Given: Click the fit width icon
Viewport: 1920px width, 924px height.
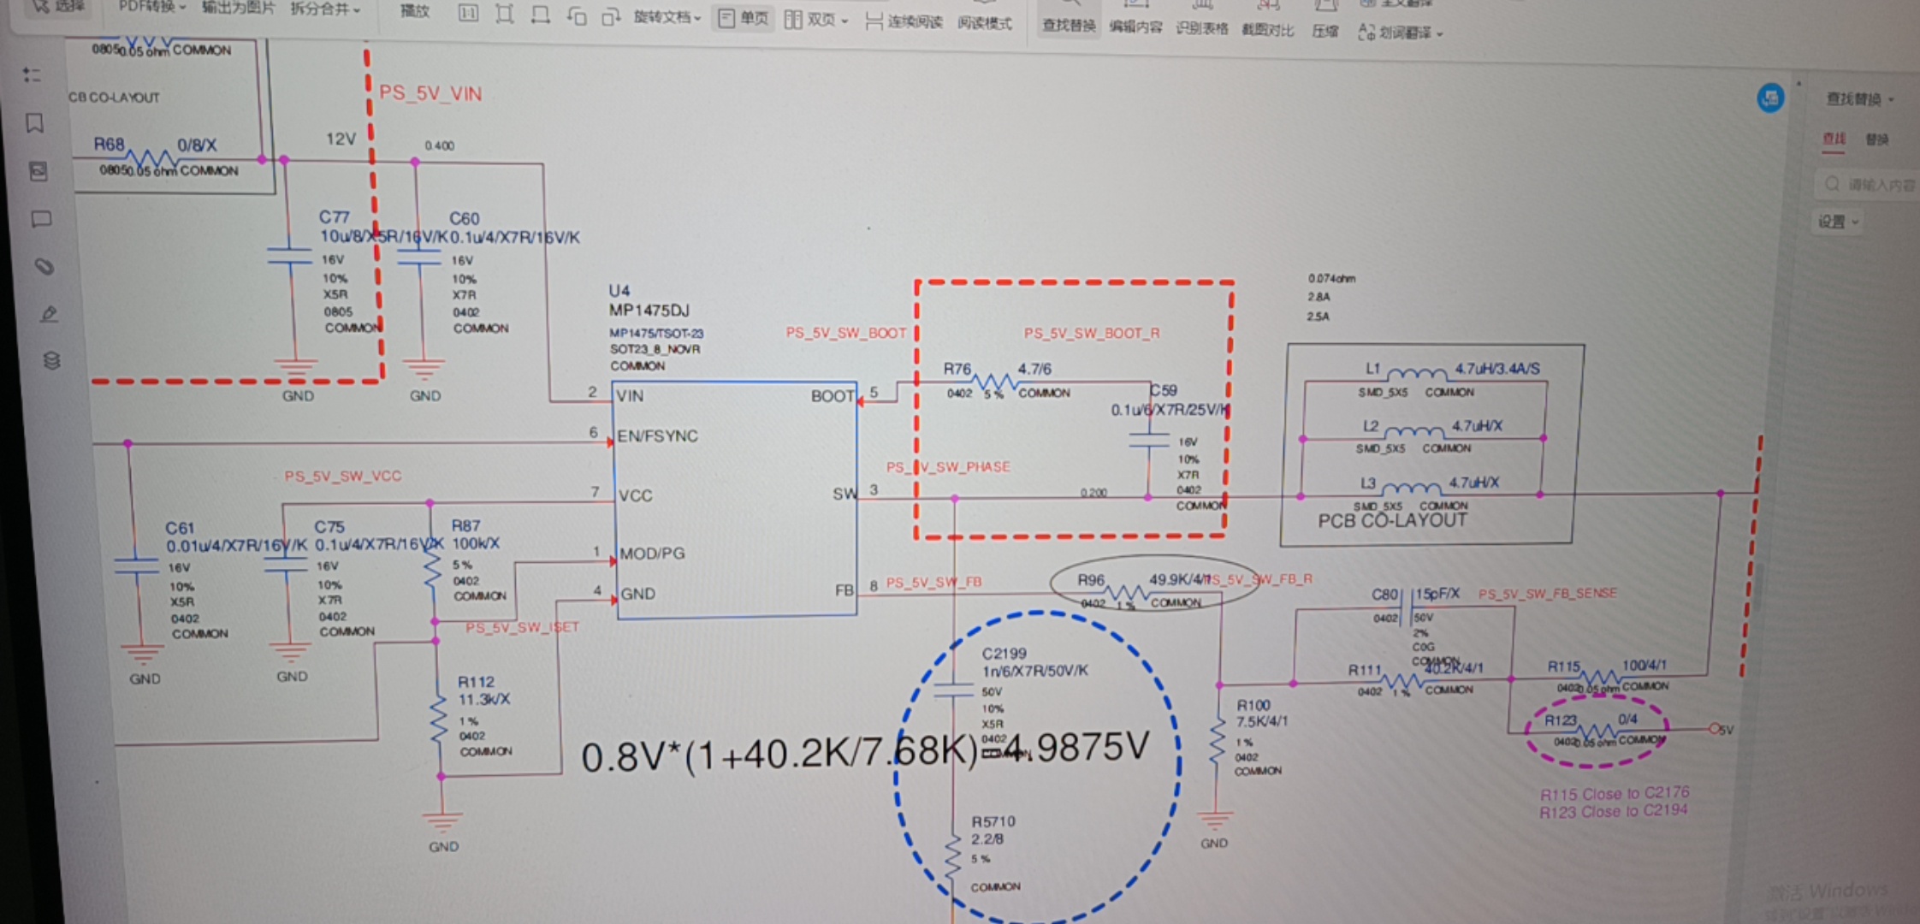Looking at the screenshot, I should coord(540,15).
